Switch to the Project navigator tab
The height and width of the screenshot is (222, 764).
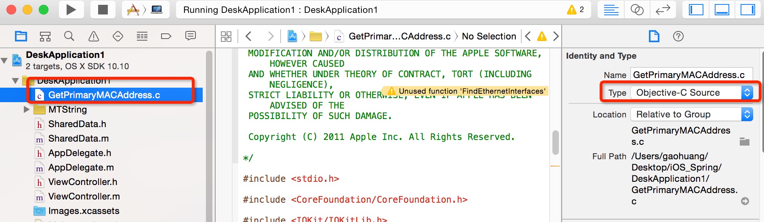click(21, 36)
